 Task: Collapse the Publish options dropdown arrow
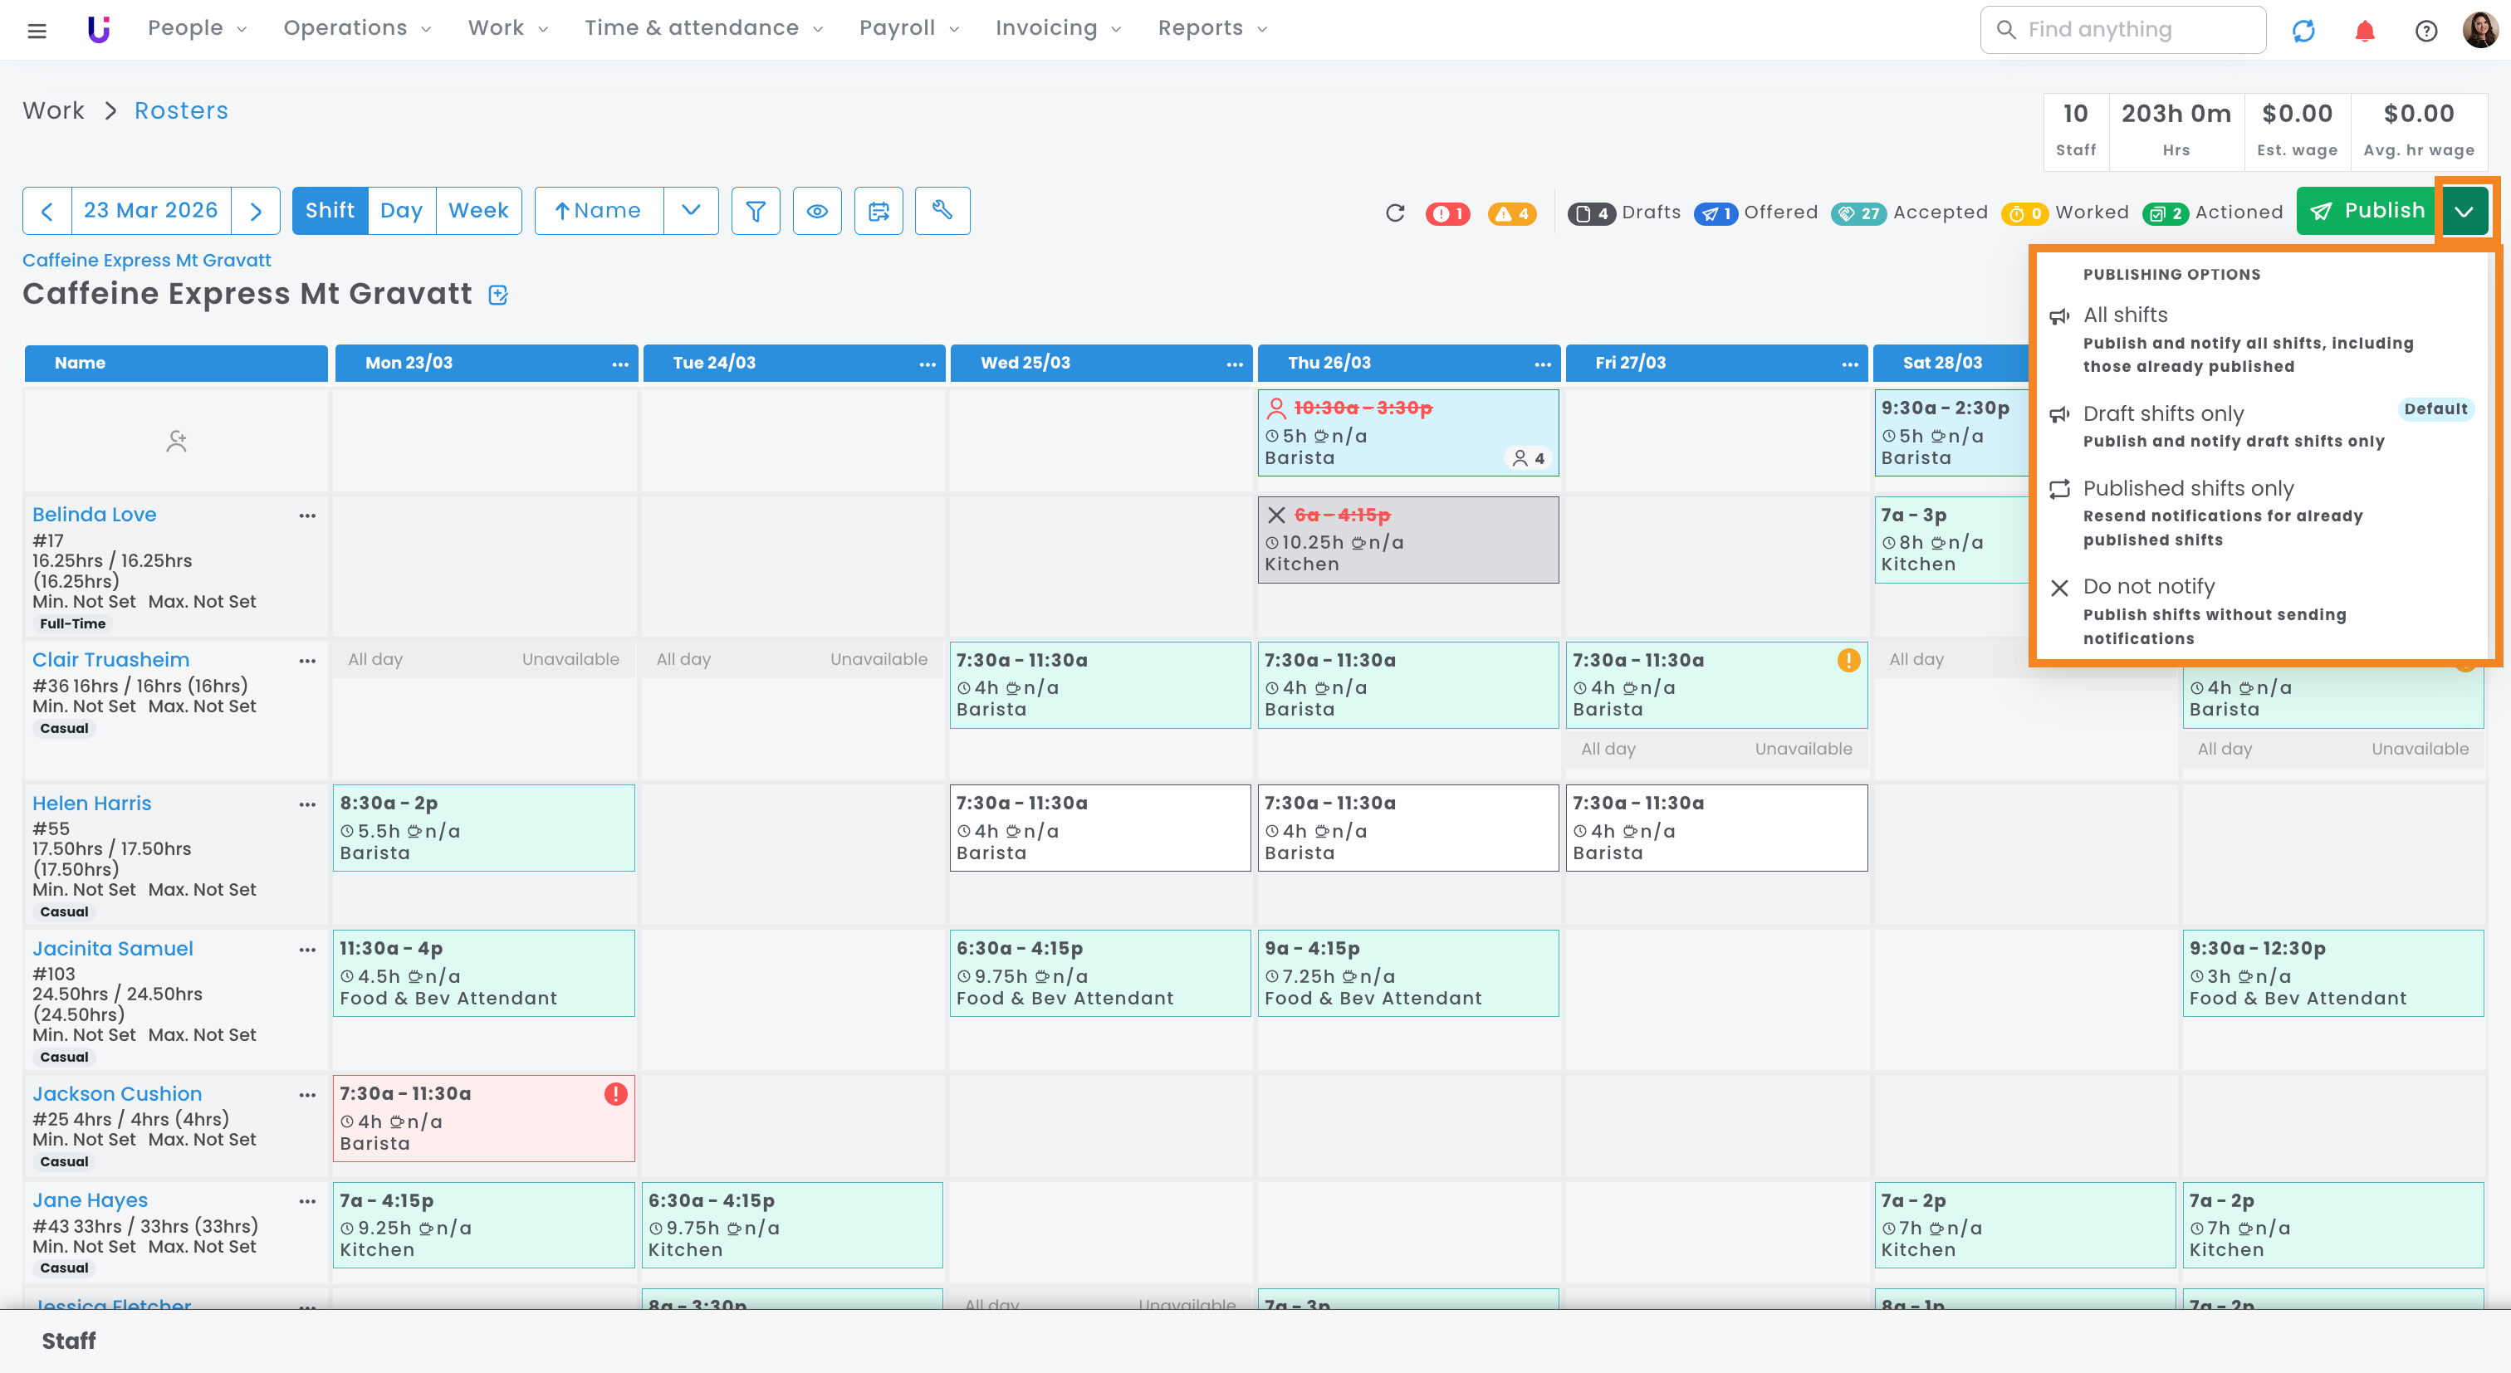click(x=2463, y=212)
